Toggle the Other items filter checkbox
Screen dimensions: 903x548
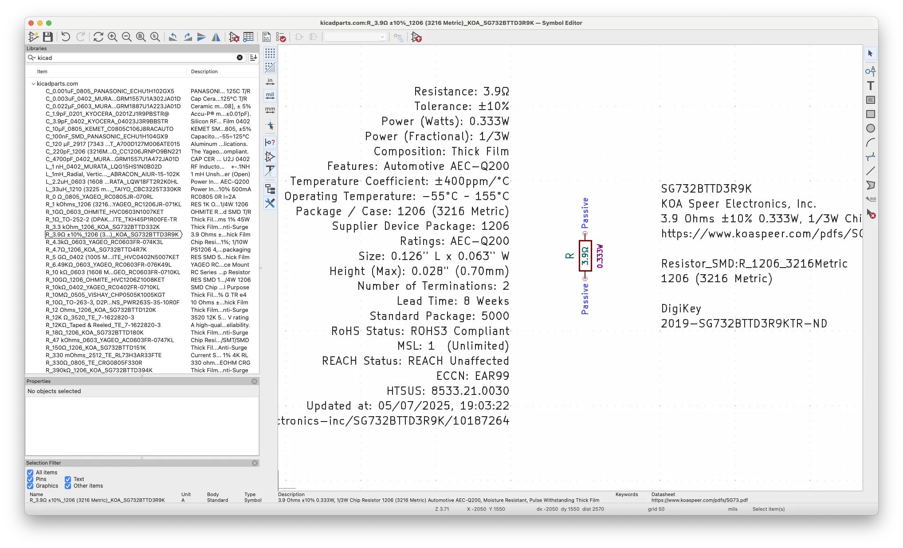tap(67, 486)
